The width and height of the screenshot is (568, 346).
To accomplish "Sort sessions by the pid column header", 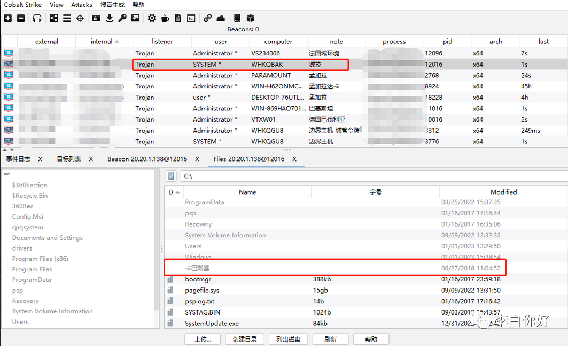I will tap(447, 41).
